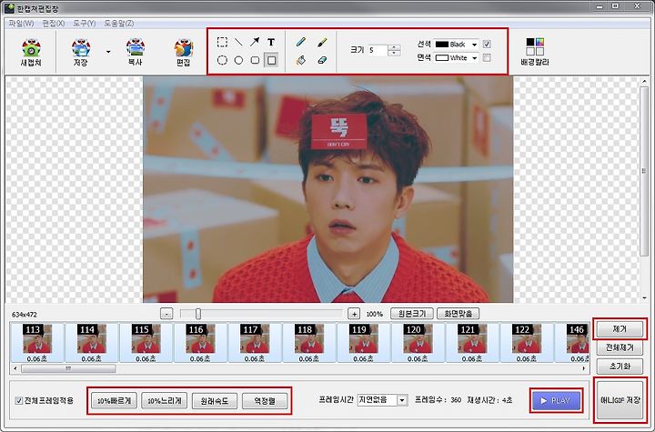Click the 원래속도 original speed button
Screen dimensions: 655x432
[215, 401]
